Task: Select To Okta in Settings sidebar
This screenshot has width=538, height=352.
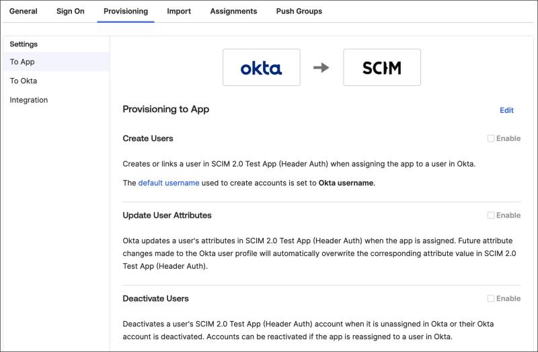Action: 56,81
